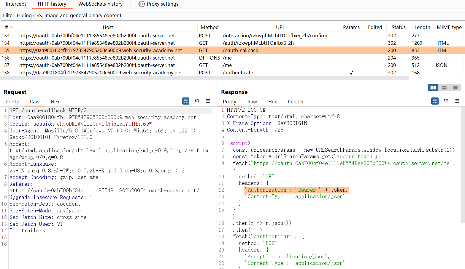Select top-bottom stacked layout icon
The image size is (465, 269).
click(444, 87)
